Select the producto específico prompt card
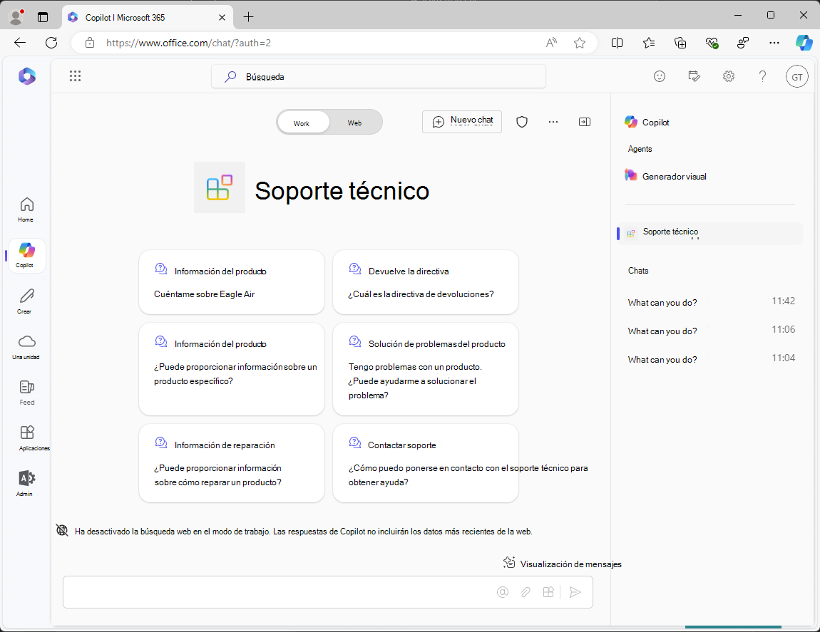This screenshot has height=632, width=820. click(232, 369)
